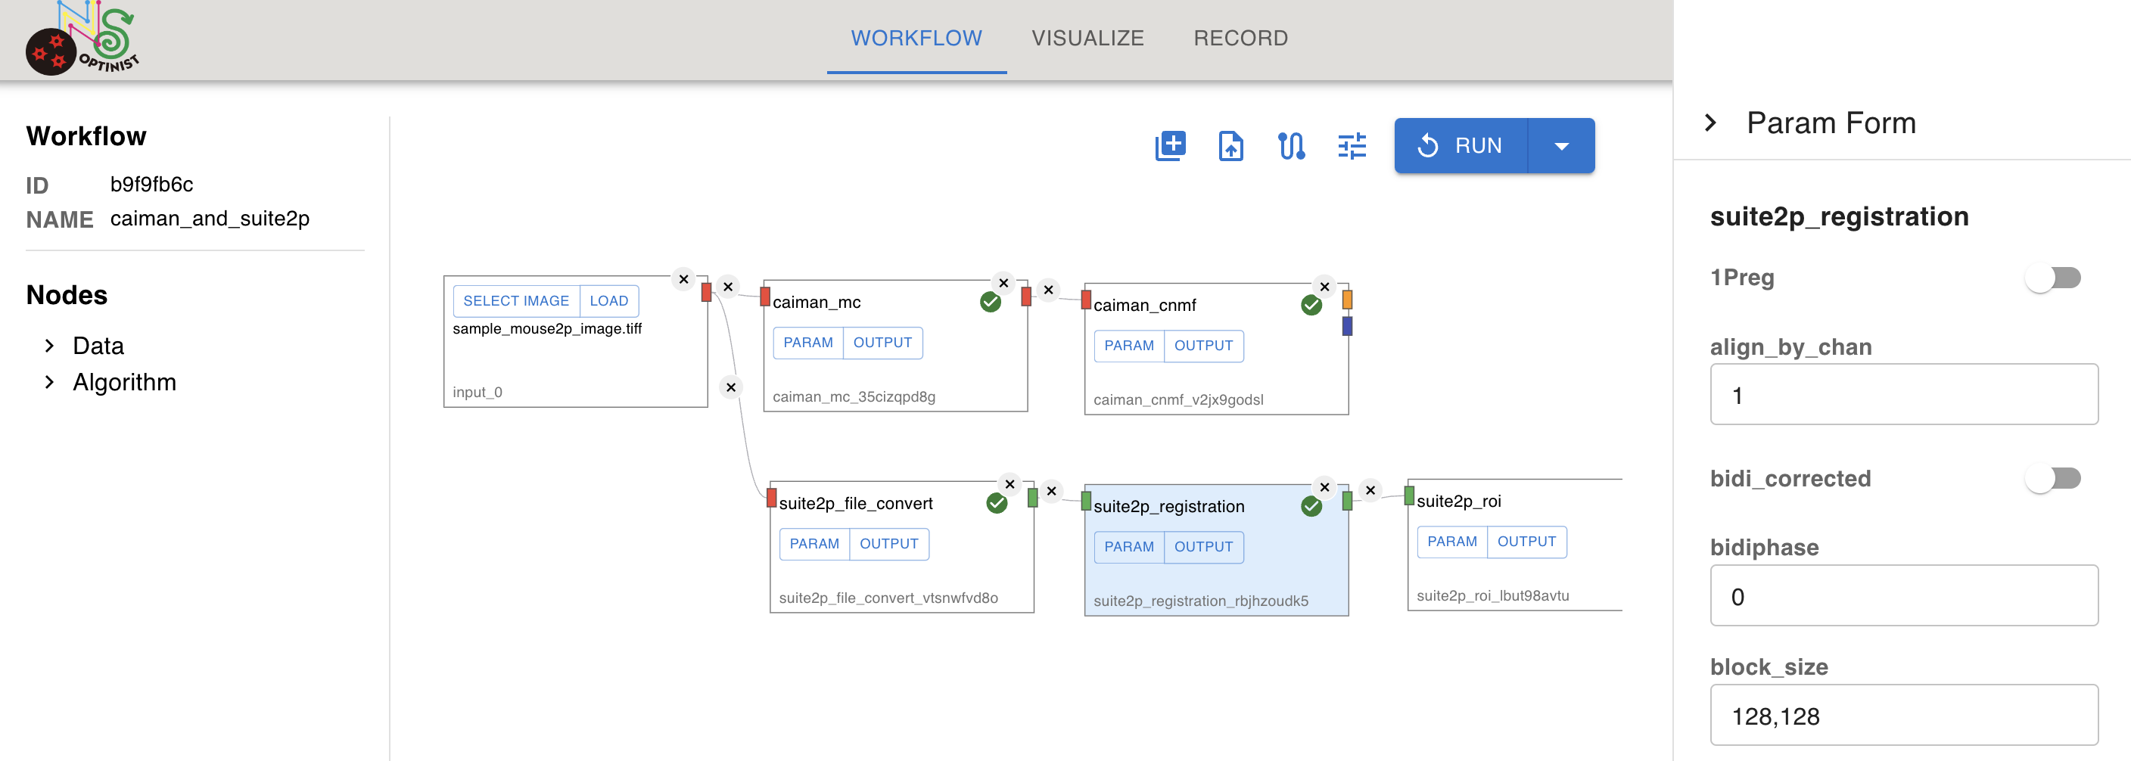Click suite2p_registration green output handle

pyautogui.click(x=1348, y=501)
